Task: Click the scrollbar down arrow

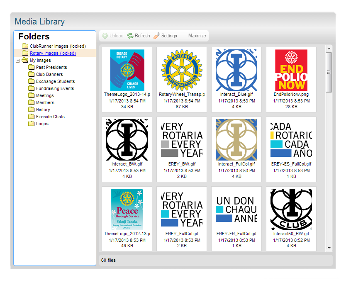Action: 329,248
